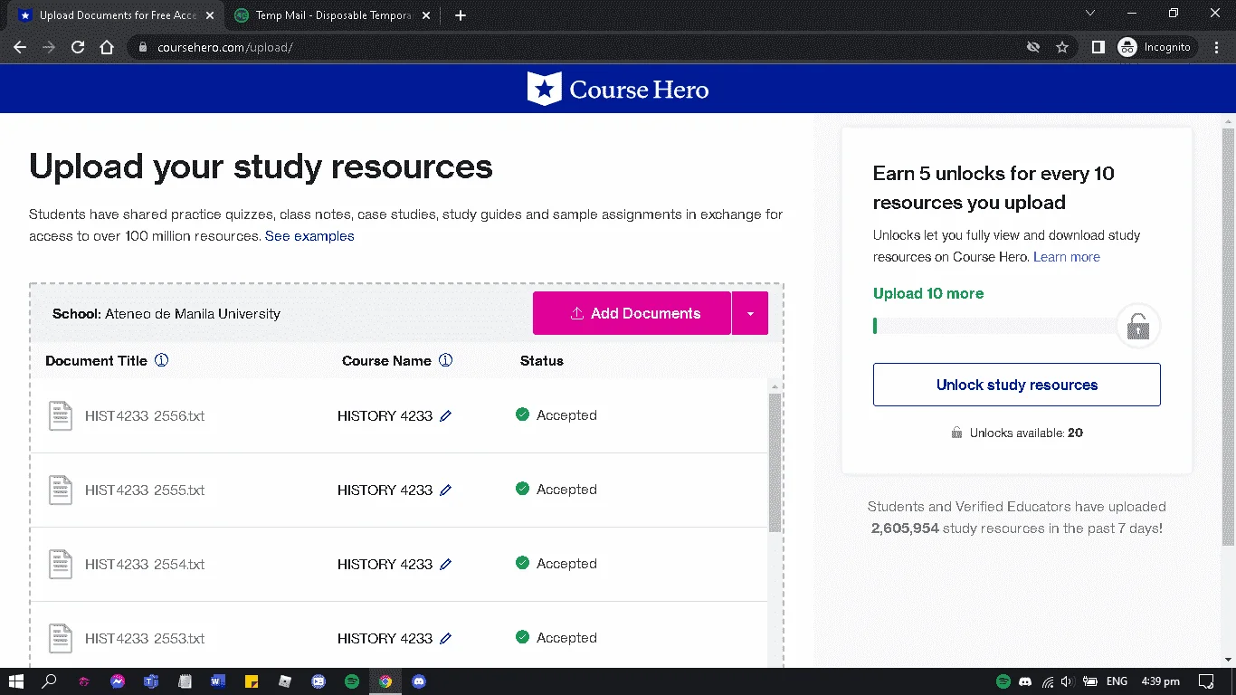Click the Incognito profile button
Screen dimensions: 1236x695
tap(1156, 47)
